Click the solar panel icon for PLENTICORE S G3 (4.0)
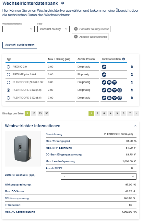The height and width of the screenshot is (222, 142). 104,90
